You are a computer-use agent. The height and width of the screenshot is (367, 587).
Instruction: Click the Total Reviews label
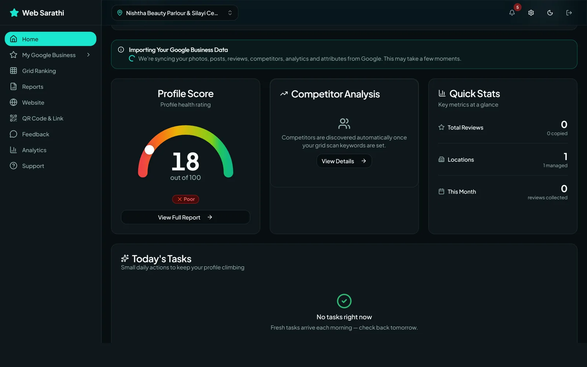466,127
